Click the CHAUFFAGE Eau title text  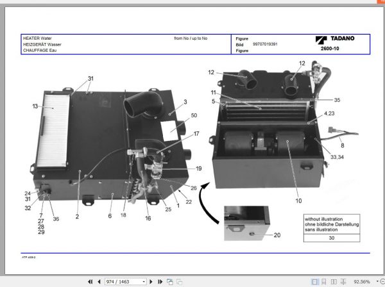click(40, 50)
